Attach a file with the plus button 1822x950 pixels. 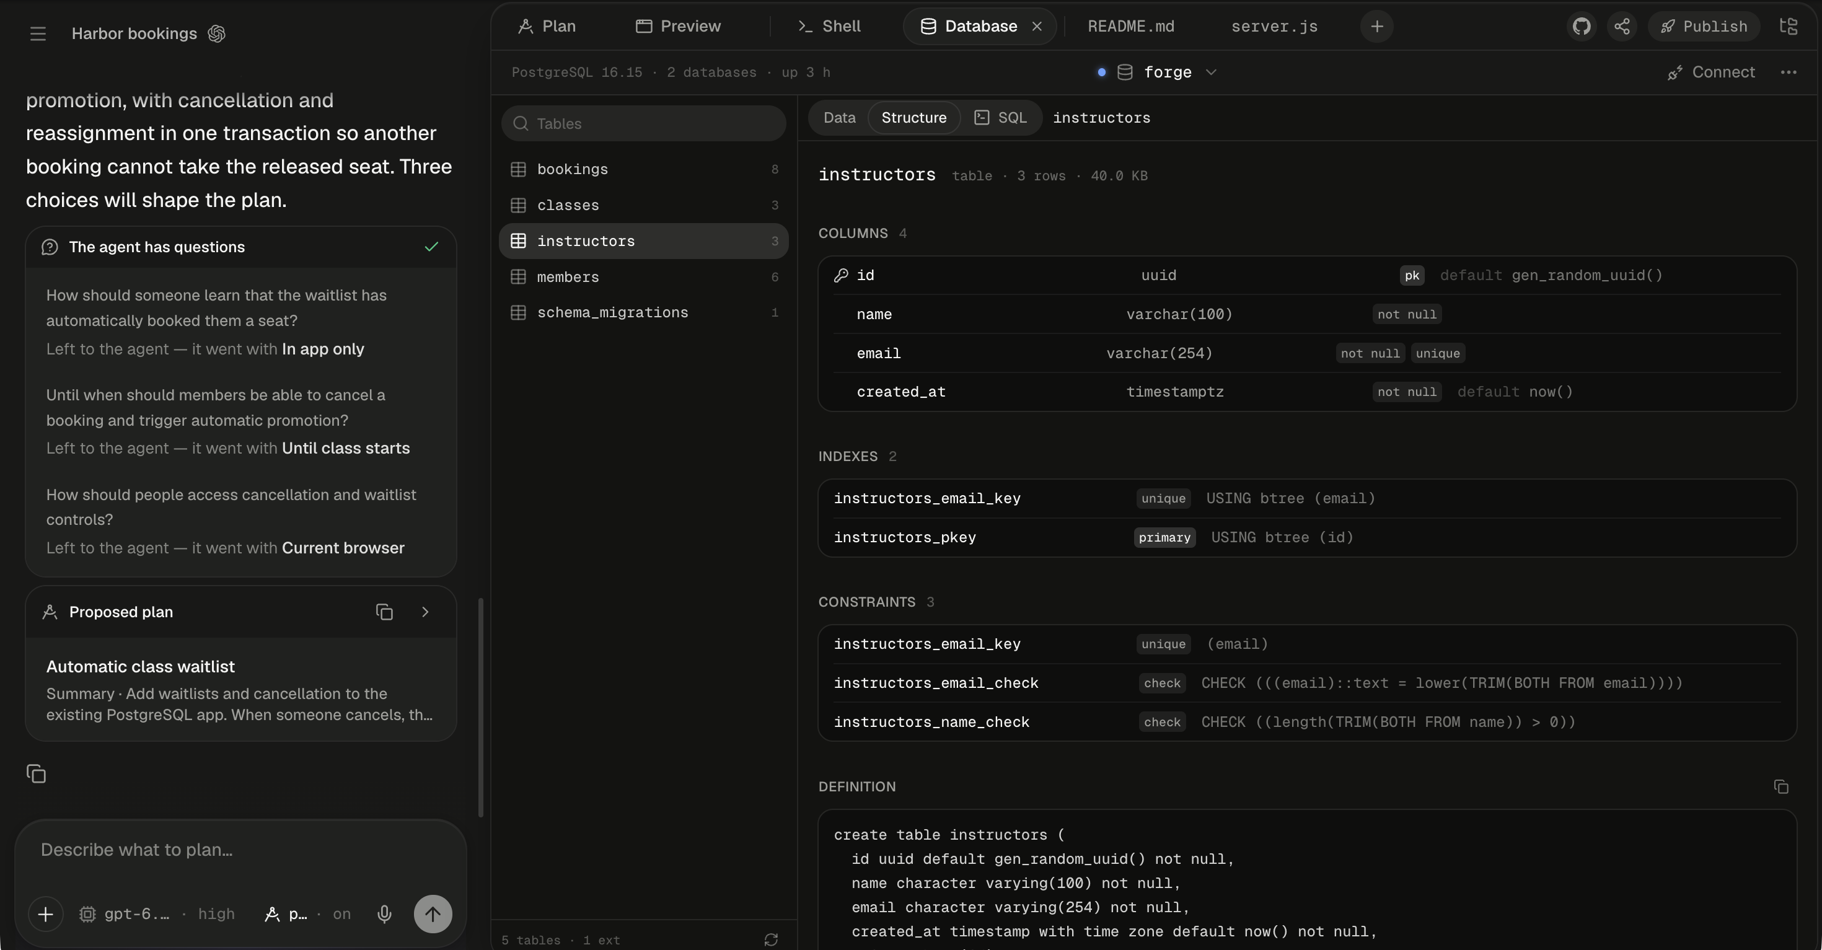45,914
